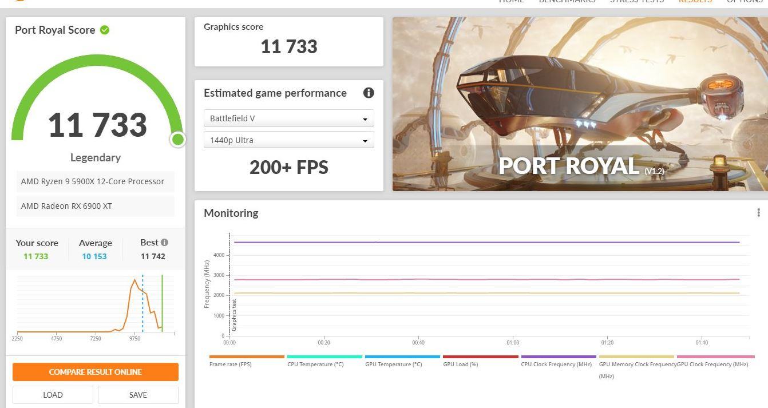Click the Port Royal banner image
The height and width of the screenshot is (408, 768).
click(580, 104)
